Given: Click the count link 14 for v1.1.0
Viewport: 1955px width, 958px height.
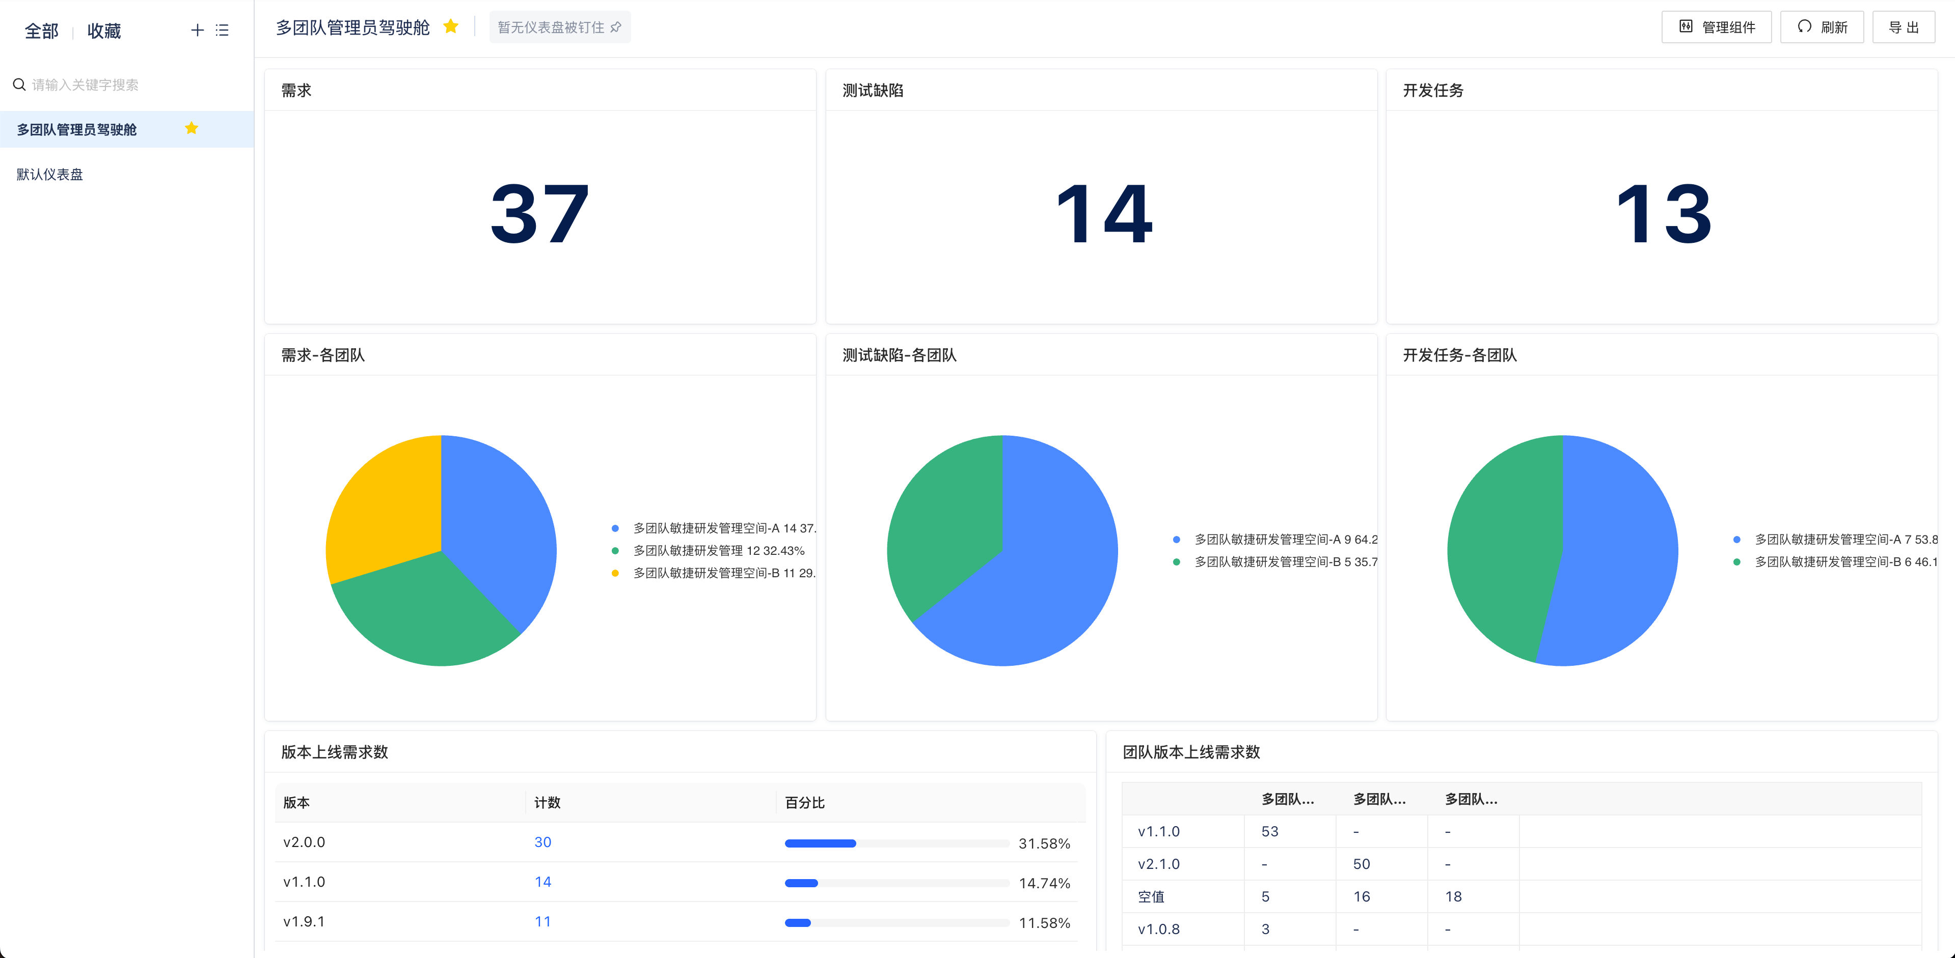Looking at the screenshot, I should click(542, 882).
